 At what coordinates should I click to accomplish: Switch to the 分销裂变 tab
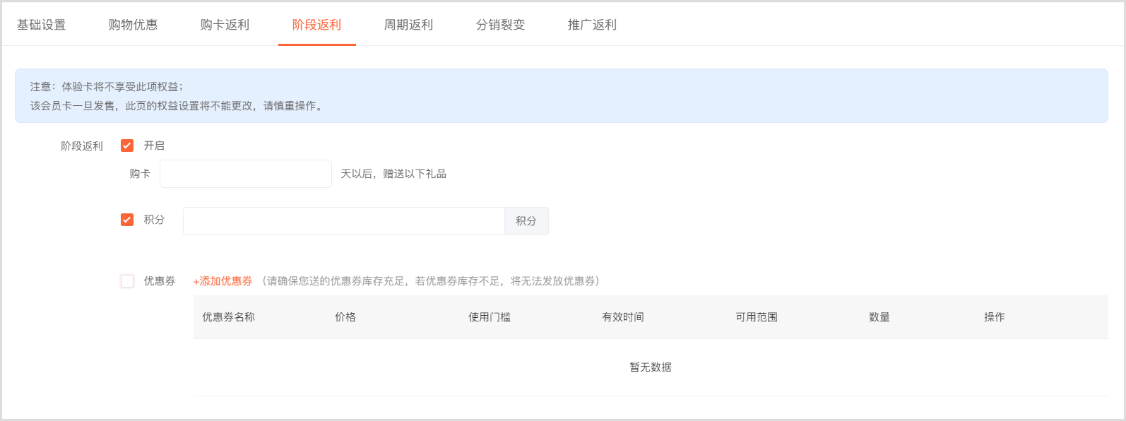[x=501, y=25]
